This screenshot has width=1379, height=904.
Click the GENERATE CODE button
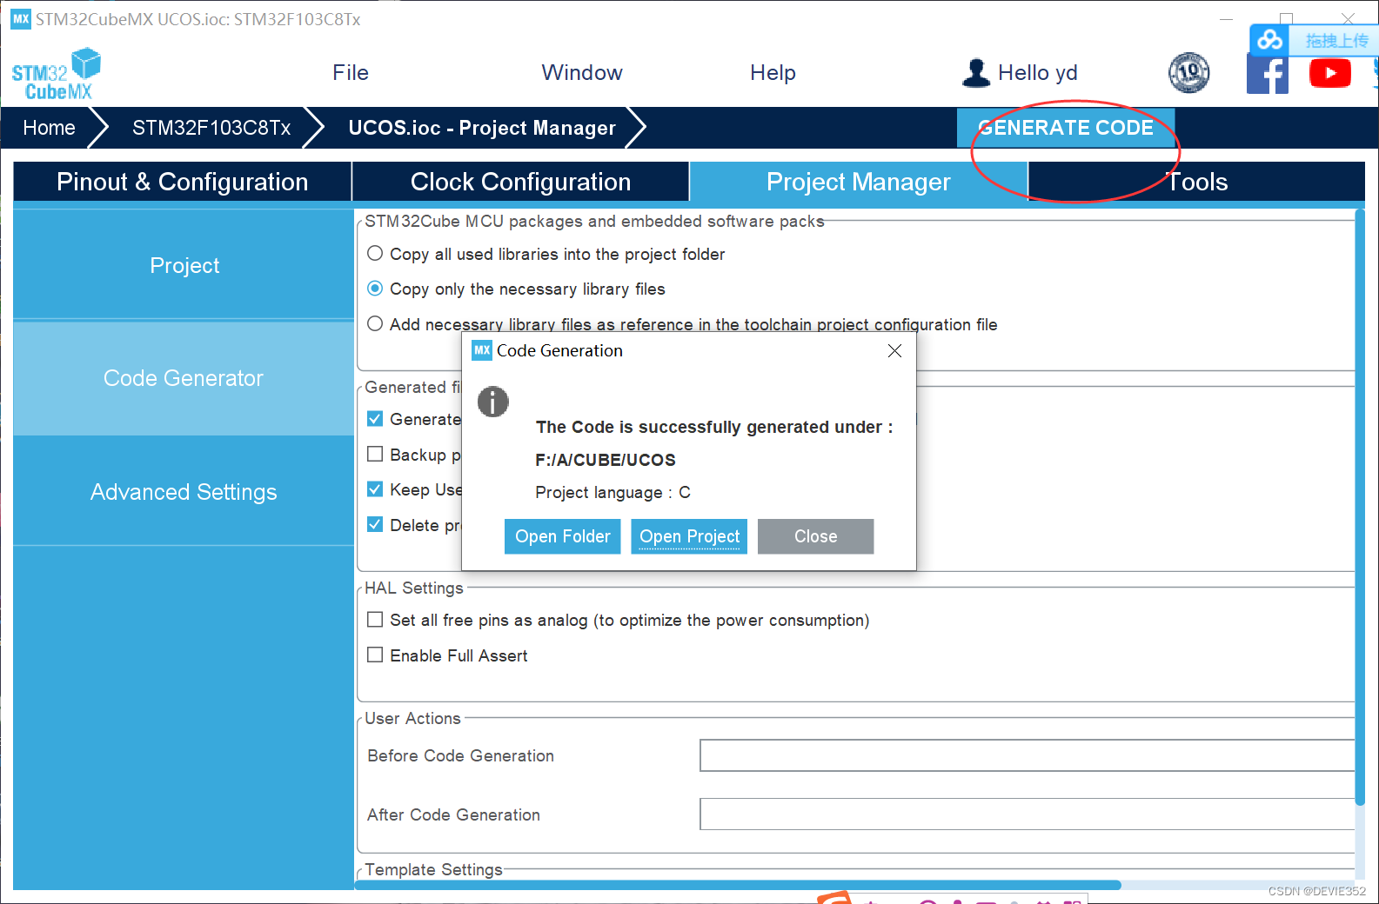tap(1066, 128)
